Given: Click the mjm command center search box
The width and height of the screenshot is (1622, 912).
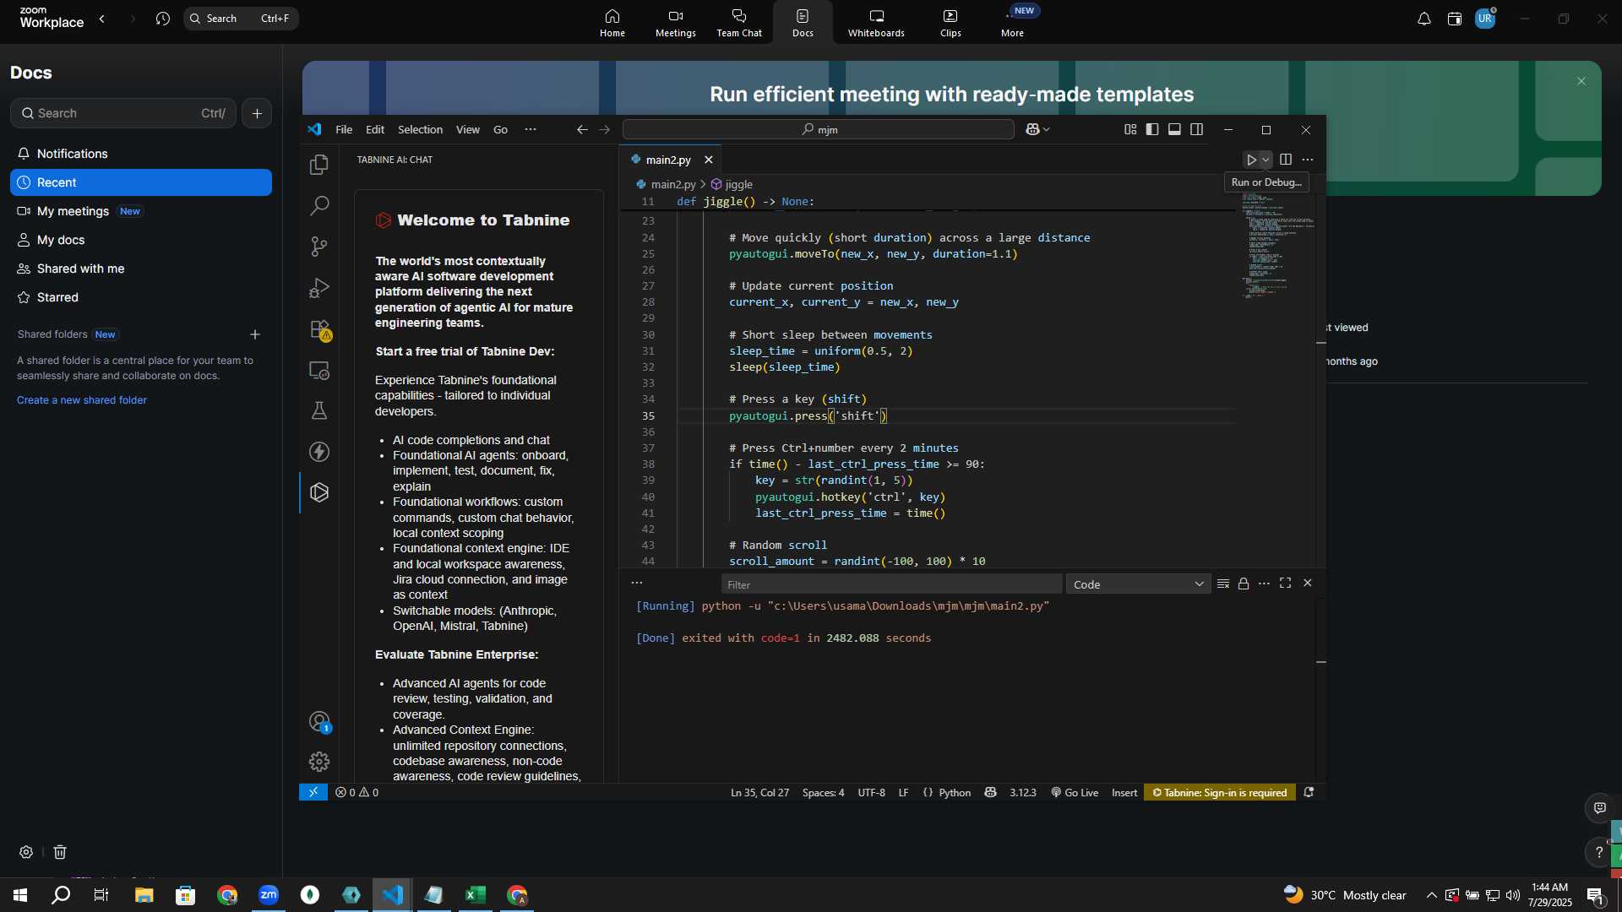Looking at the screenshot, I should 818,129.
